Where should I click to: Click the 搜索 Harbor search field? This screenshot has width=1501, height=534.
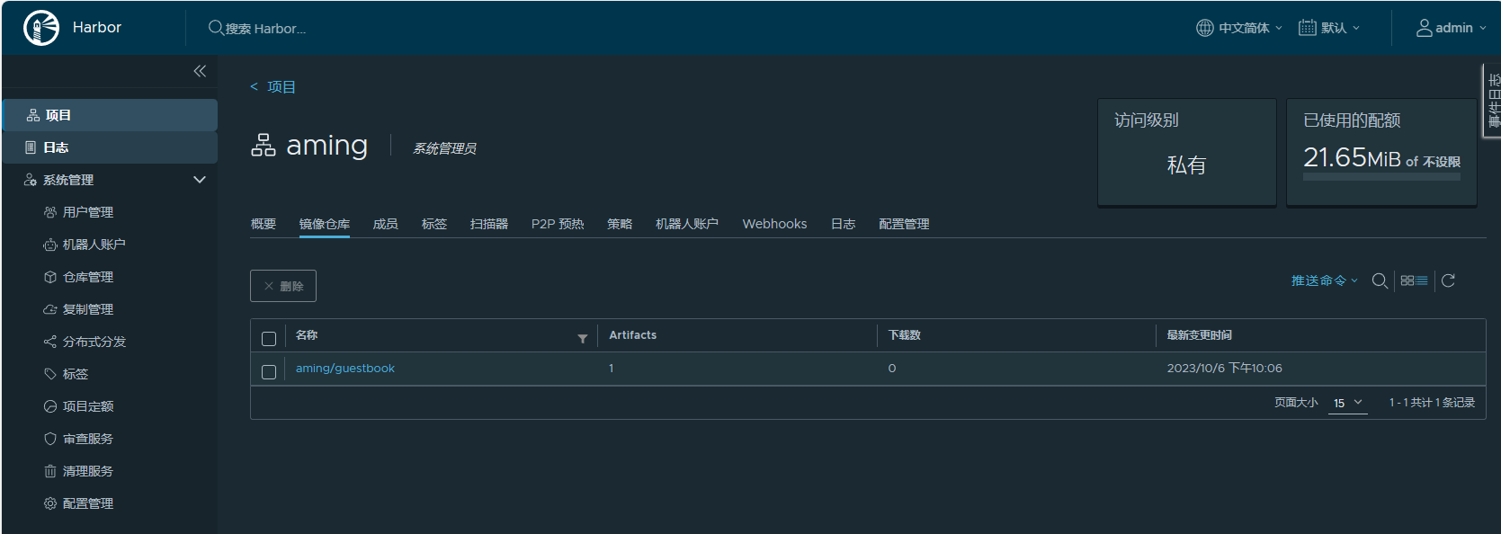(265, 29)
